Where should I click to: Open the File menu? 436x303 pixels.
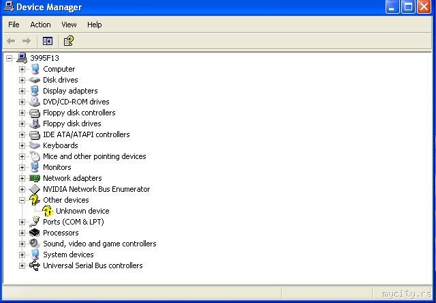pyautogui.click(x=14, y=25)
